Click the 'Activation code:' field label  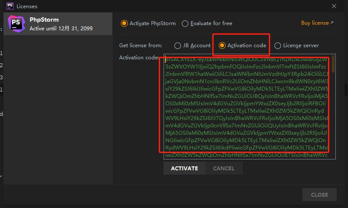[139, 58]
